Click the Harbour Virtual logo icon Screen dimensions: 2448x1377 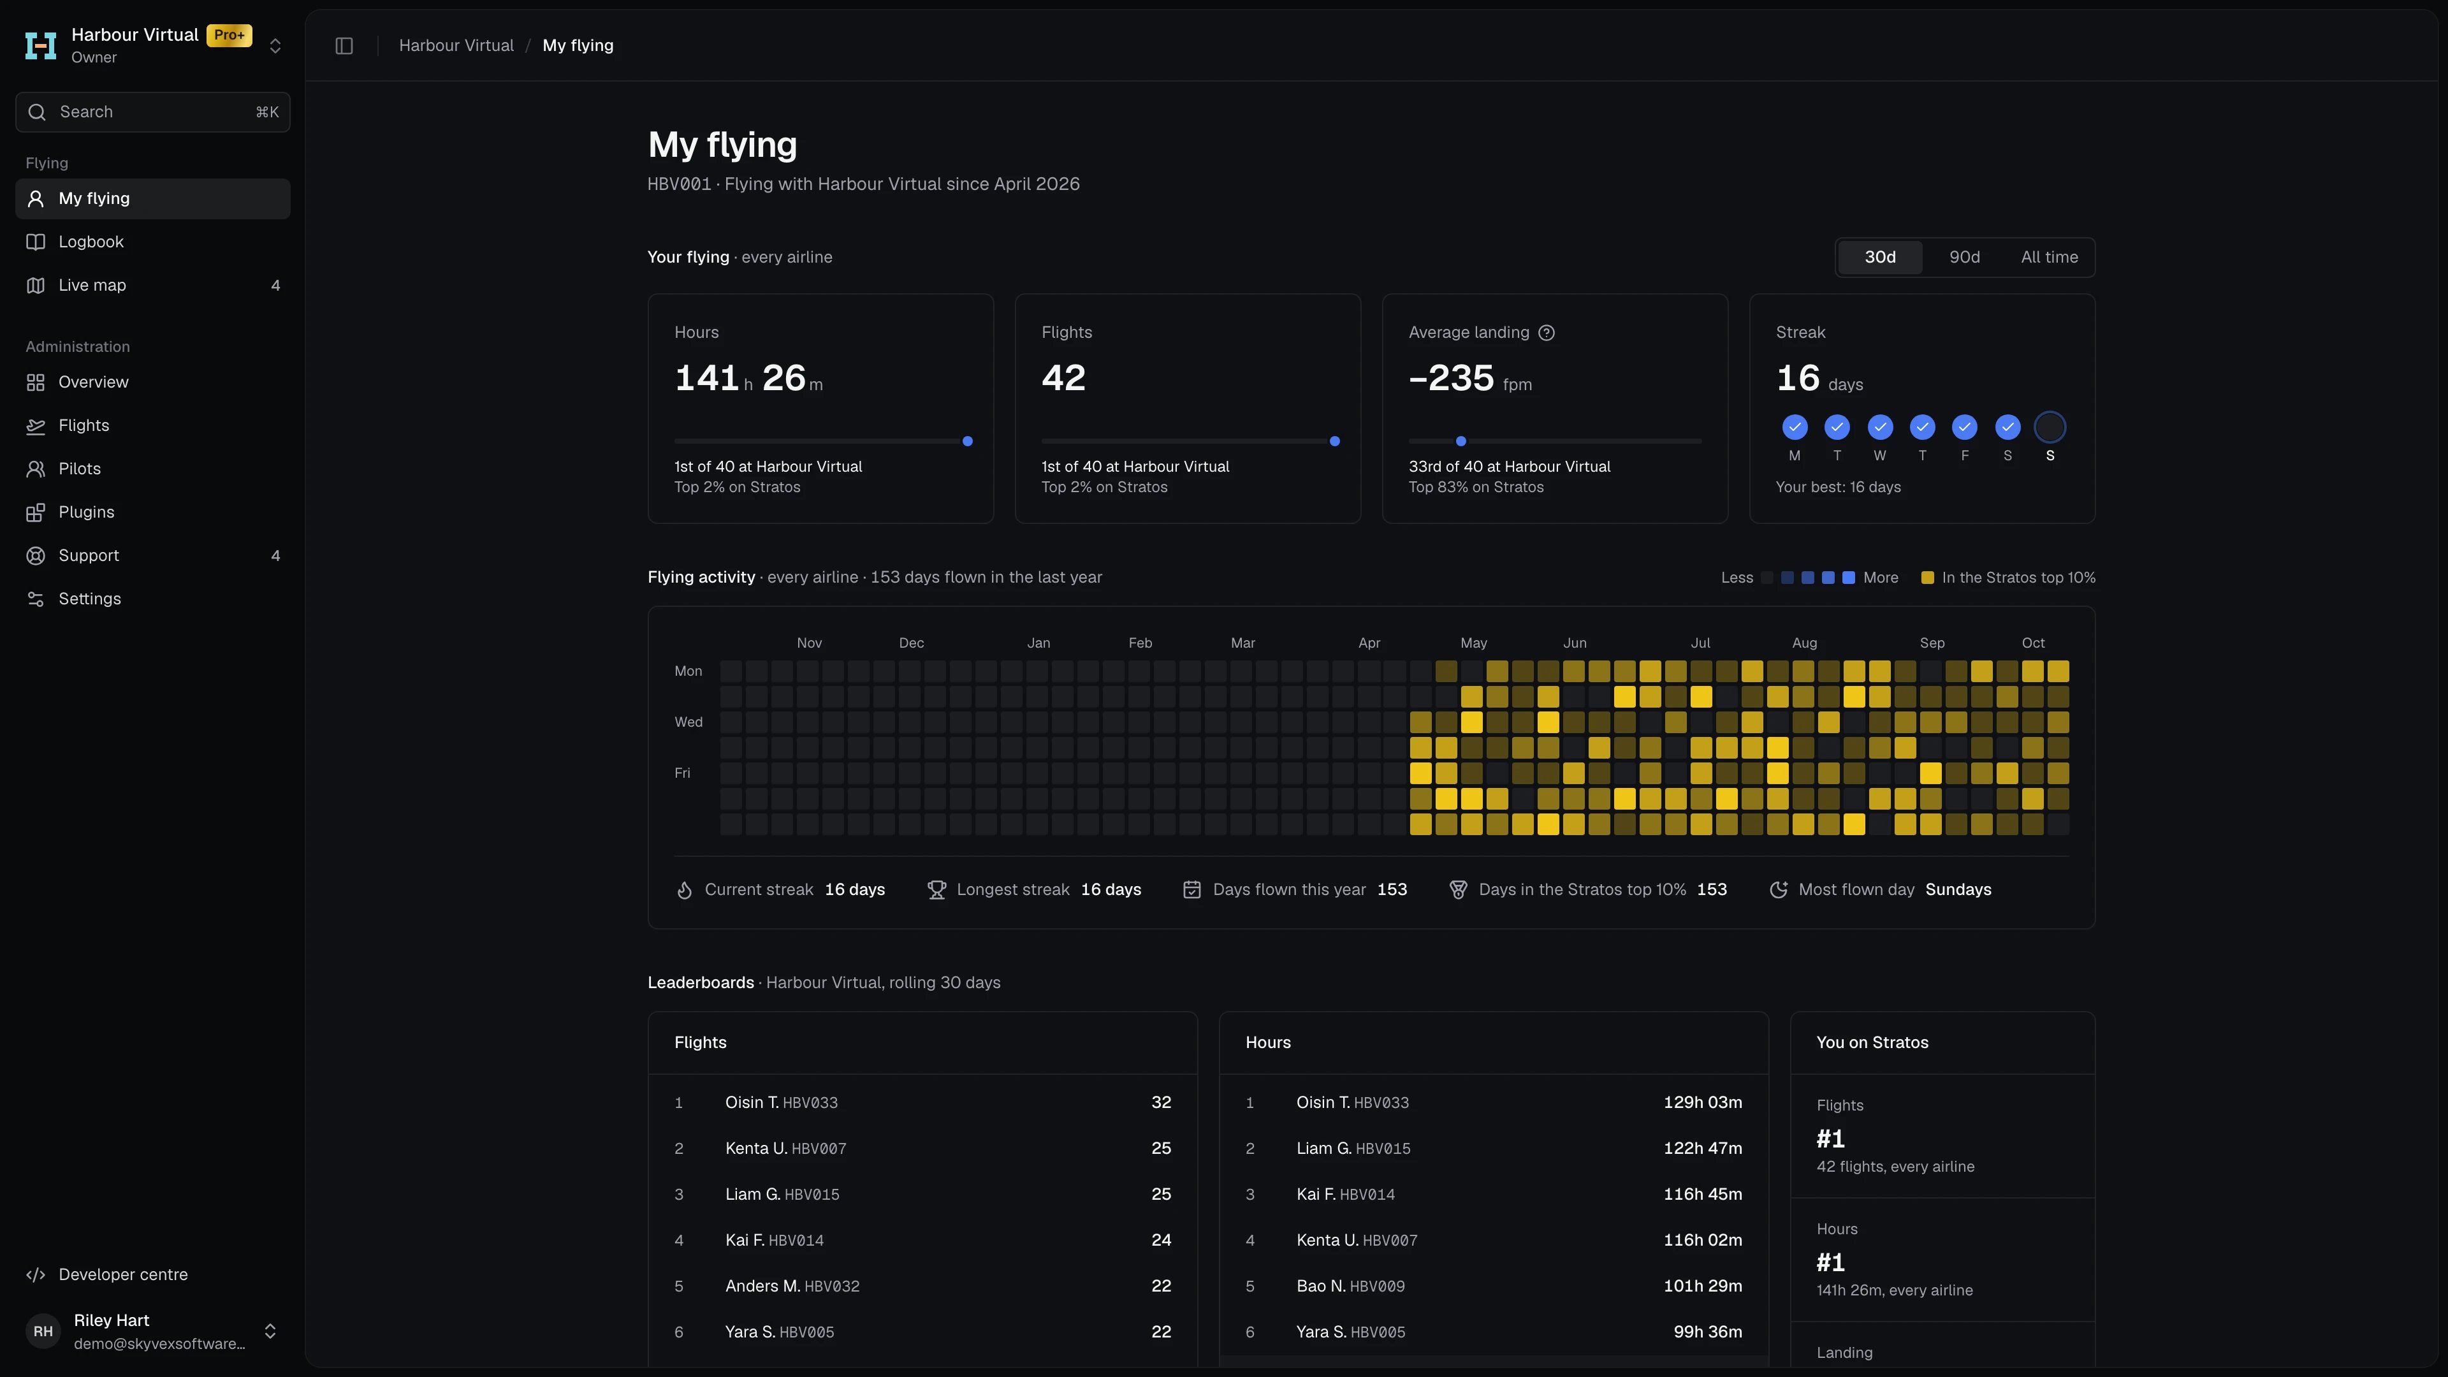[40, 46]
